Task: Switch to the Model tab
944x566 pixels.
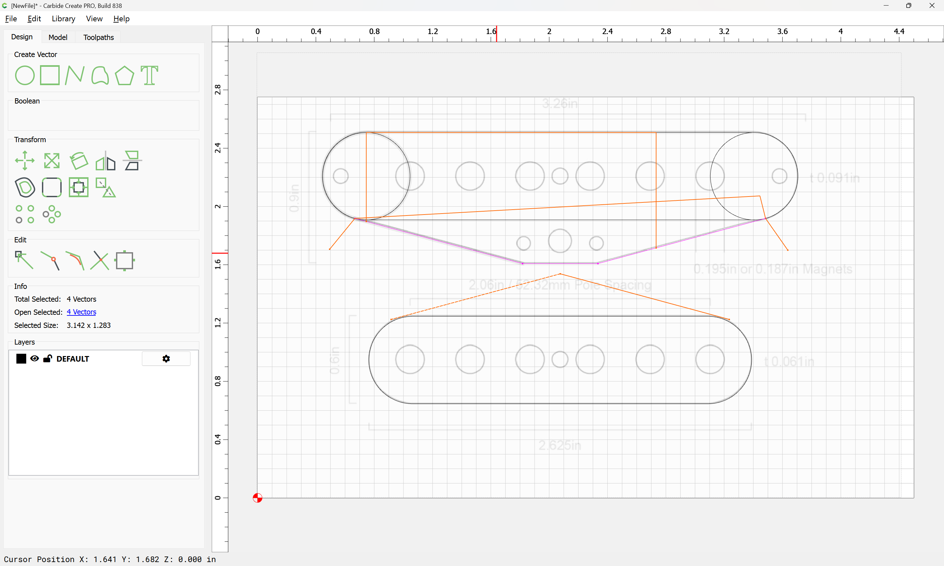Action: tap(58, 37)
